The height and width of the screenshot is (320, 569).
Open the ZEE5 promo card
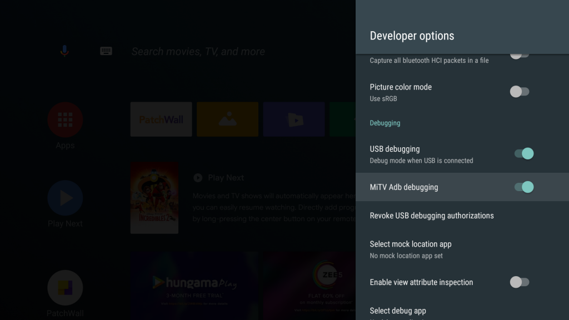pos(309,286)
